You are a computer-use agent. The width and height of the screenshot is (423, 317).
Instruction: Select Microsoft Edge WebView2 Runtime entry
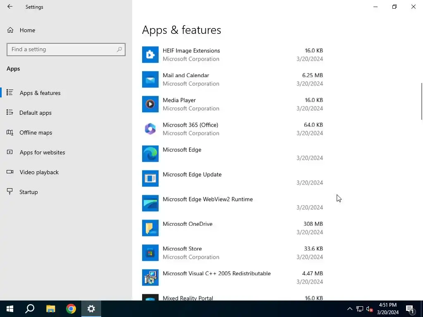pos(233,203)
